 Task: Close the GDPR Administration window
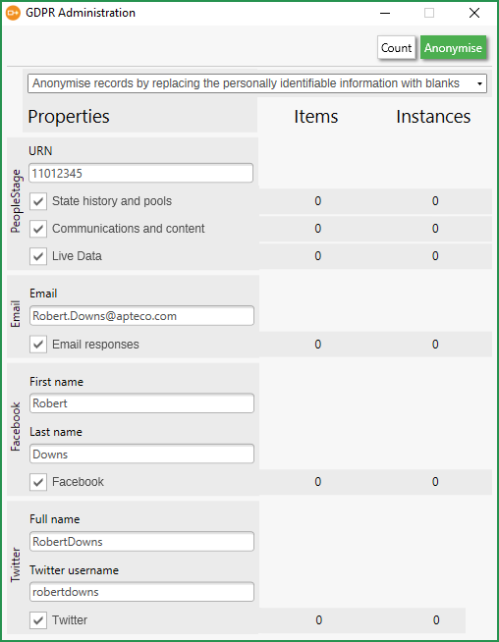[474, 13]
